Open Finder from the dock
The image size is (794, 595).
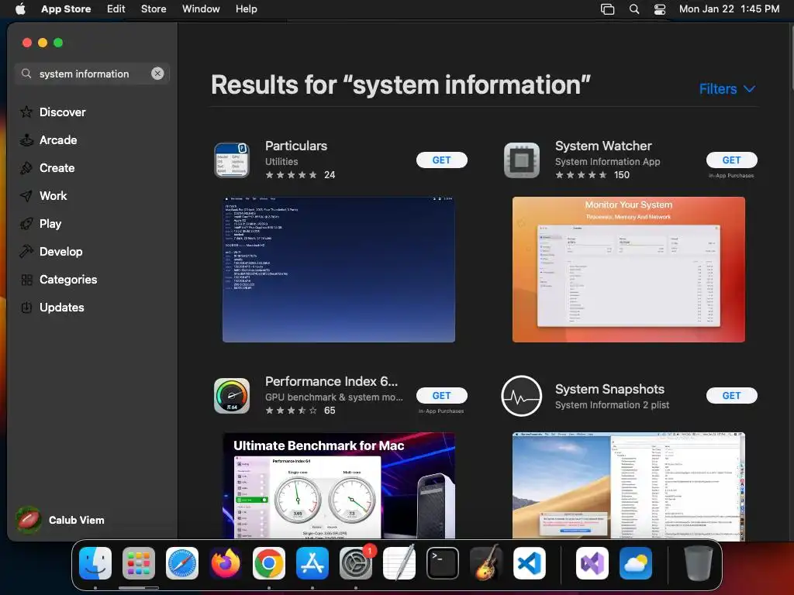(x=95, y=563)
